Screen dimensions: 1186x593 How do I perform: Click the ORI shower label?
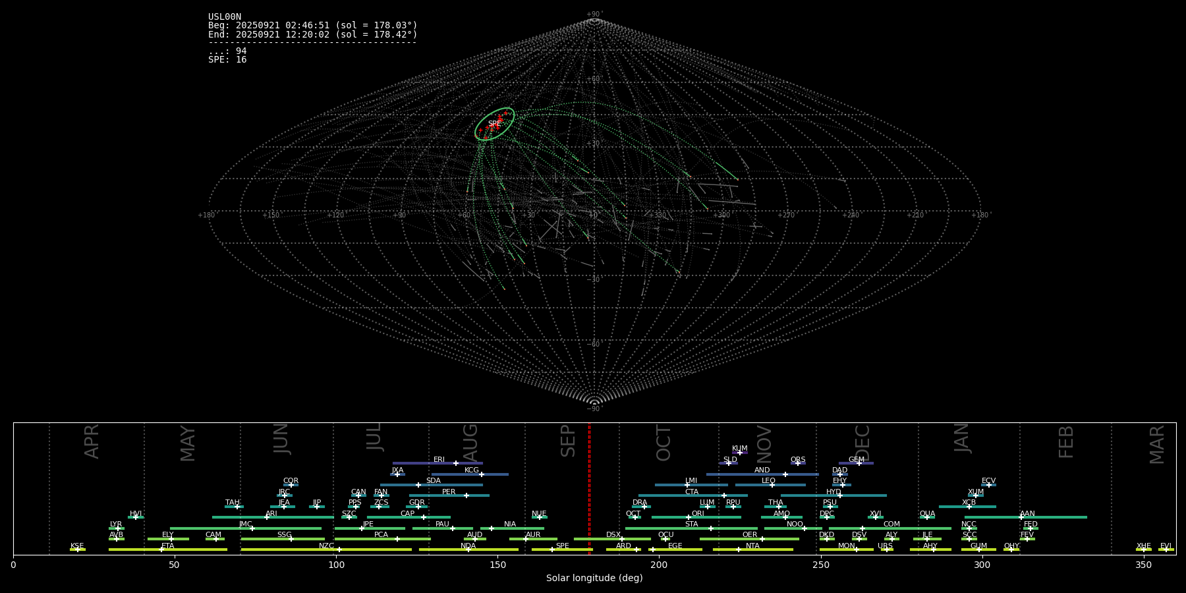698,514
